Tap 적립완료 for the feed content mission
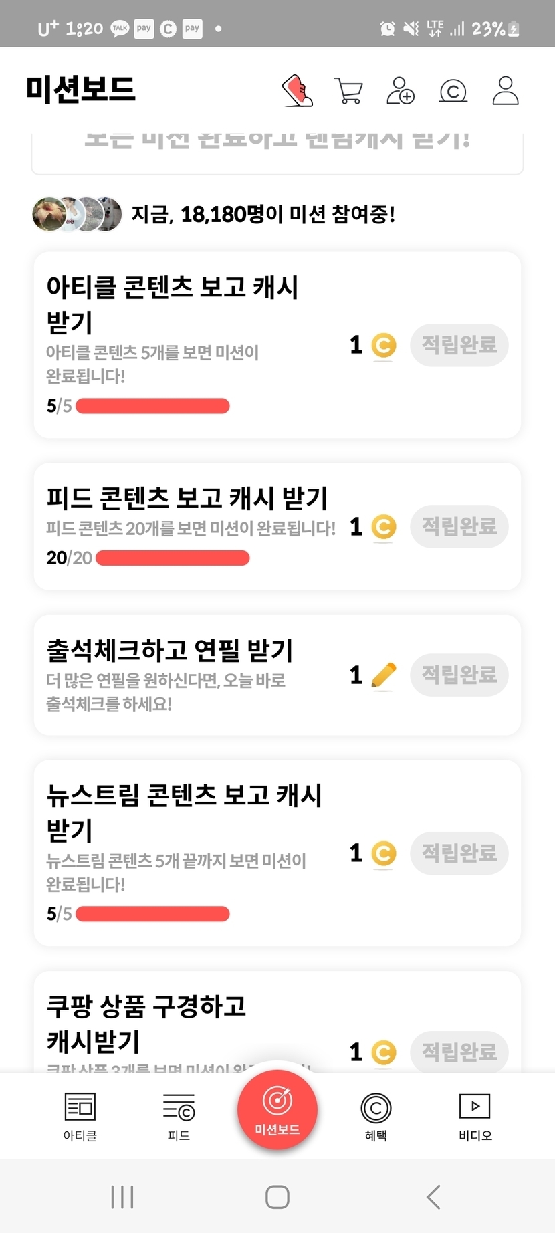Screen dimensions: 555x1233 (x=459, y=526)
